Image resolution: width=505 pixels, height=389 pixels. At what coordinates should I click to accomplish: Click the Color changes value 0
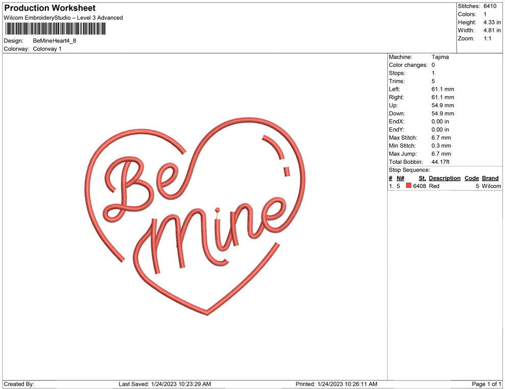click(x=433, y=65)
